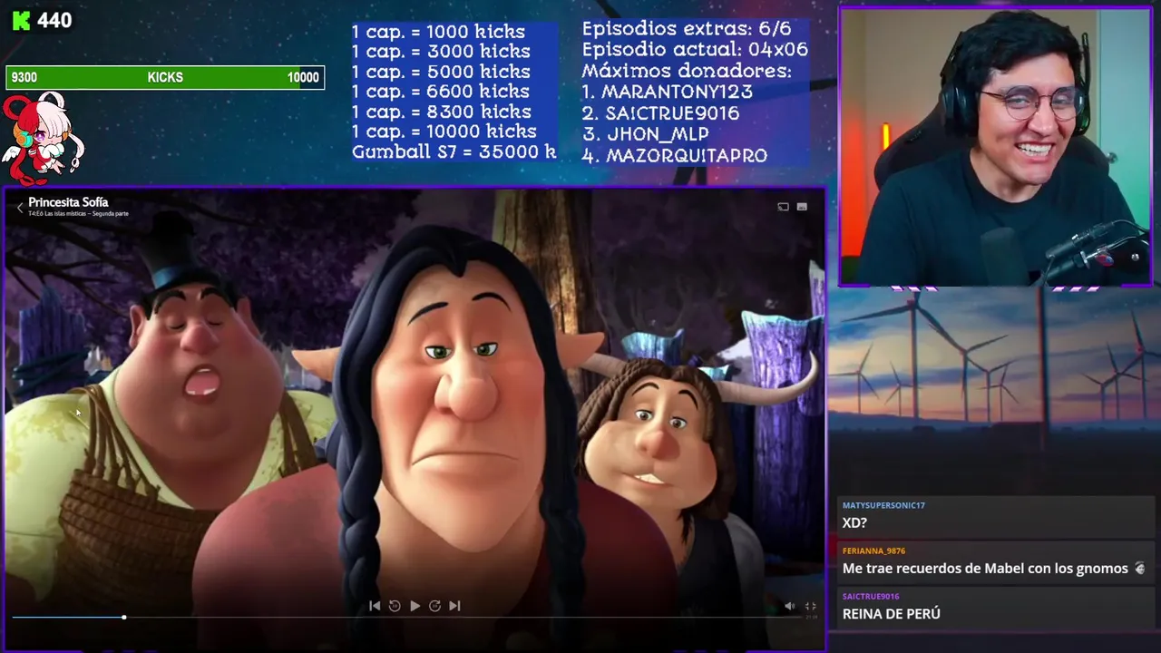The width and height of the screenshot is (1161, 653).
Task: Rewind ten seconds in the player
Action: (395, 606)
